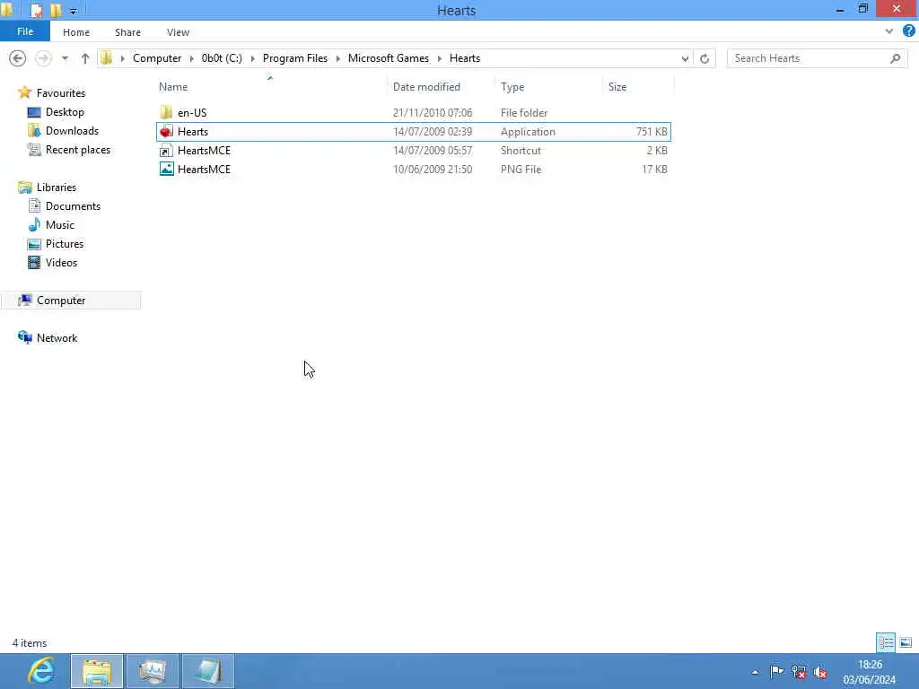
Task: Sort by the Size column
Action: 617,87
